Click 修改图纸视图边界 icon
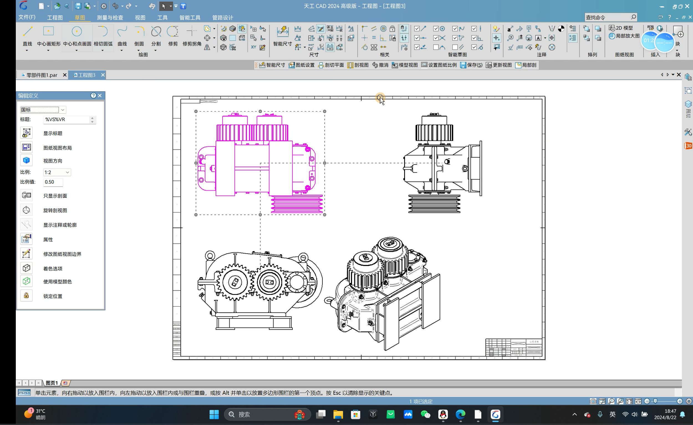Viewport: 693px width, 425px height. [26, 254]
